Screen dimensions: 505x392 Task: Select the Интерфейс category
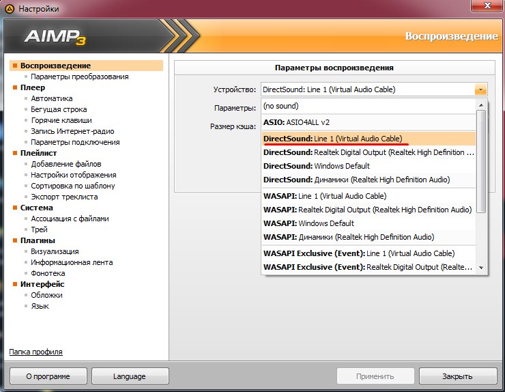[x=42, y=284]
